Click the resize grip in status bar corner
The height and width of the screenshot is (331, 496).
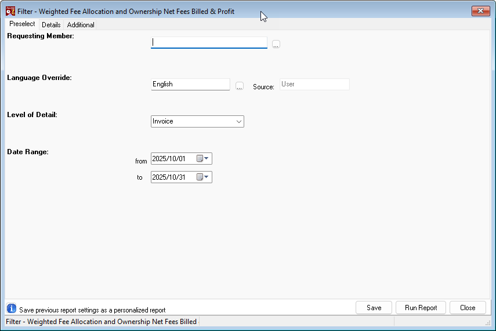coord(487,322)
